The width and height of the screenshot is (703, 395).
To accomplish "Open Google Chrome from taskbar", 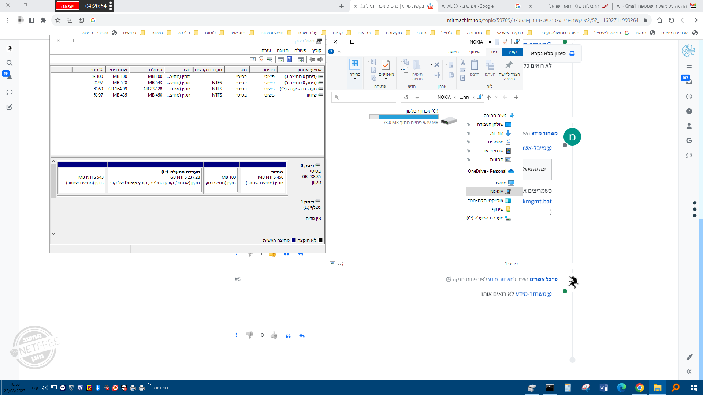I will [x=640, y=388].
